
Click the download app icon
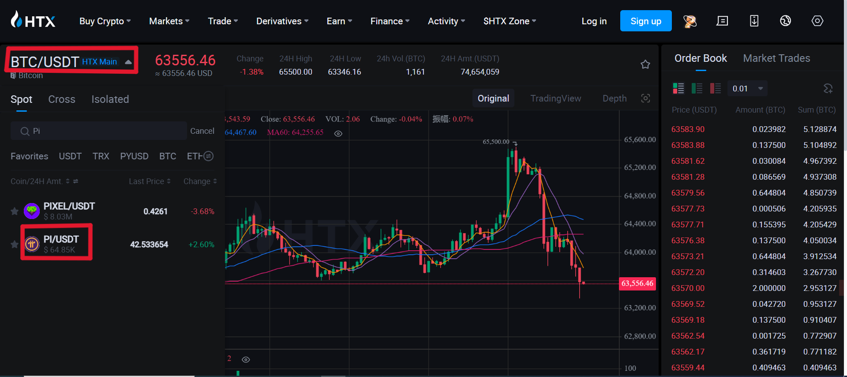[754, 21]
